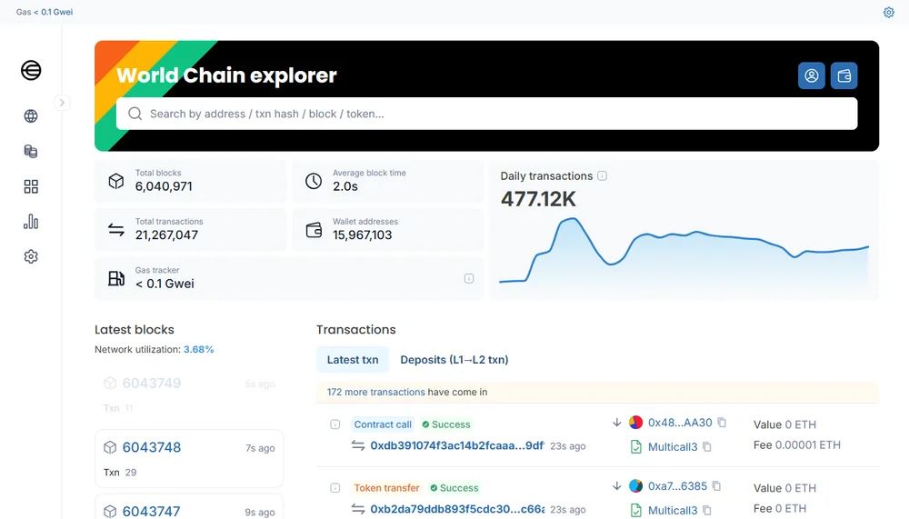Copy address 0x48...AA30 using copy icon
This screenshot has height=519, width=909.
(x=722, y=423)
